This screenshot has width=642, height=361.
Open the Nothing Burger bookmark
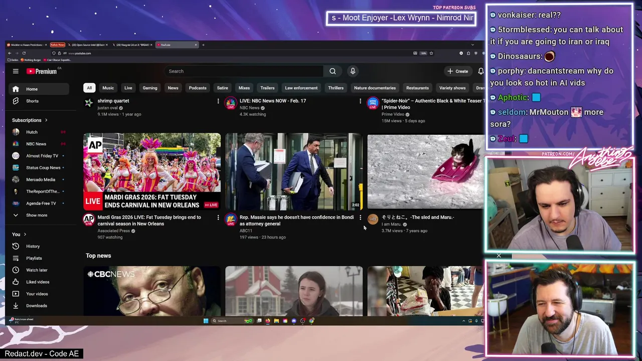(x=31, y=60)
